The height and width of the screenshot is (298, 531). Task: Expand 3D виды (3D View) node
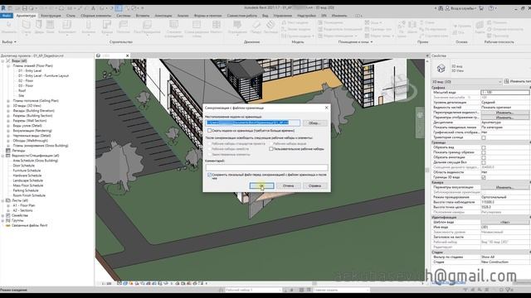tap(8, 106)
